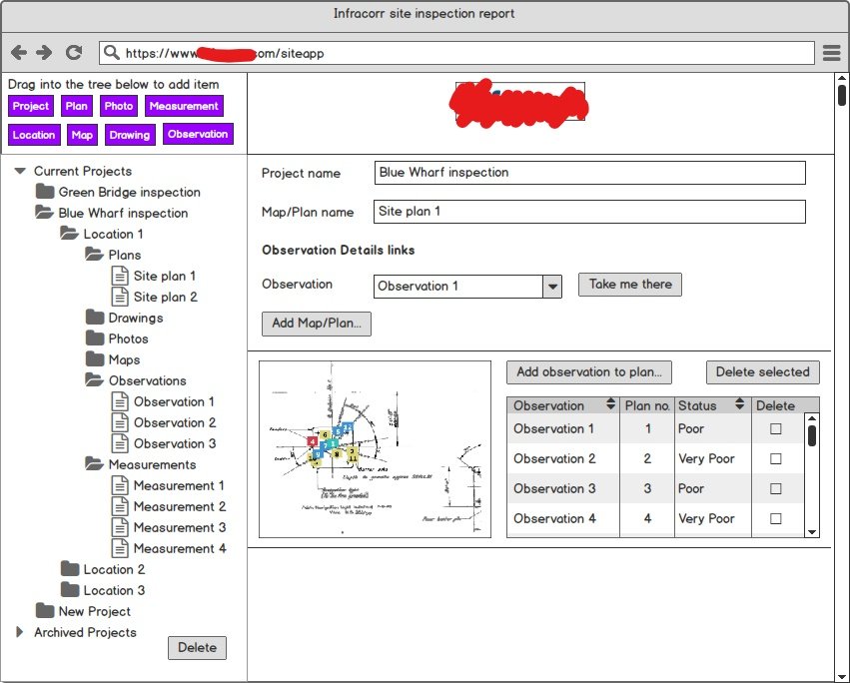
Task: Click the Add Map/Plan... button
Action: [x=317, y=324]
